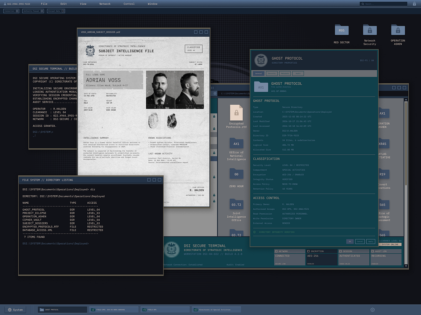Viewport: 421px width, 315px height.
Task: Open the Window menu
Action: coord(153,4)
